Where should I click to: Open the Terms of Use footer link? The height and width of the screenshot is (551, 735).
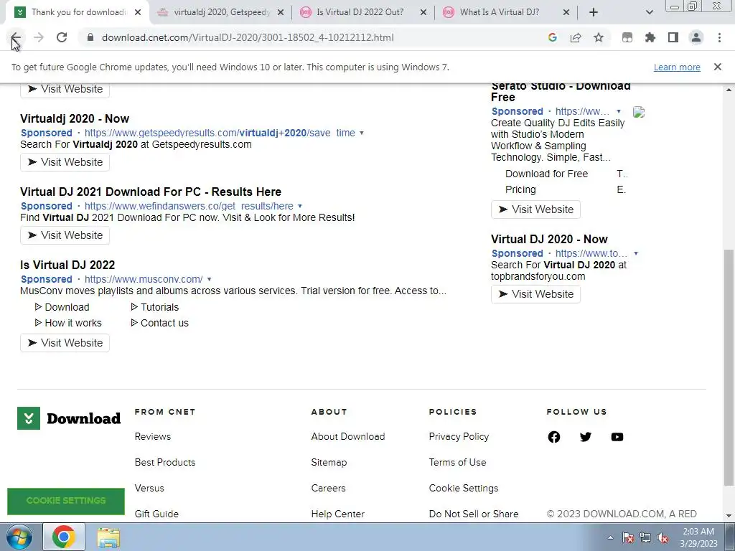(x=457, y=463)
